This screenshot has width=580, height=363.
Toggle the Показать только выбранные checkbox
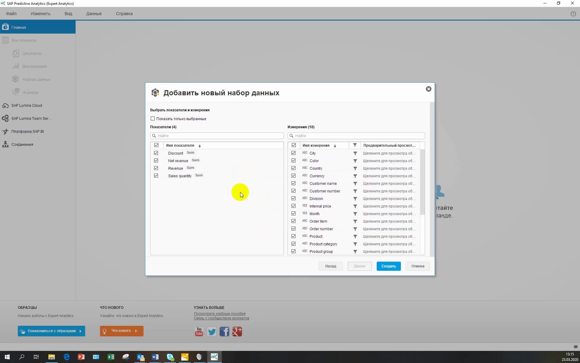coord(153,119)
